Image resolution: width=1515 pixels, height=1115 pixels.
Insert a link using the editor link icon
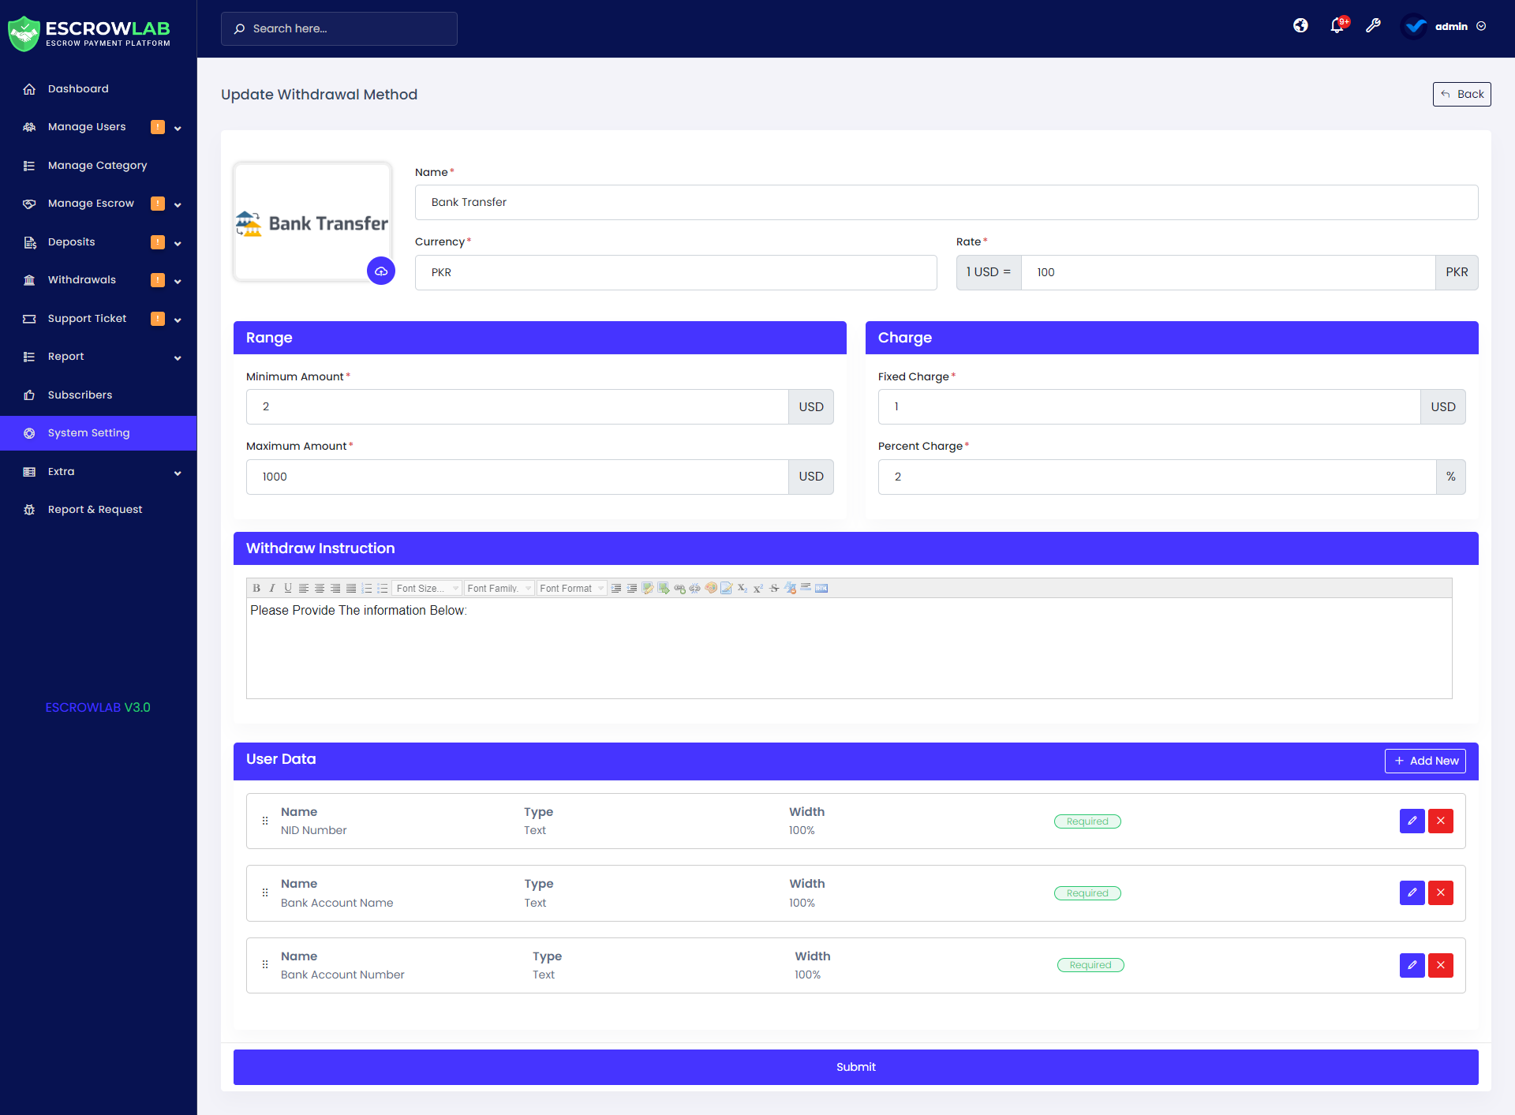coord(679,588)
